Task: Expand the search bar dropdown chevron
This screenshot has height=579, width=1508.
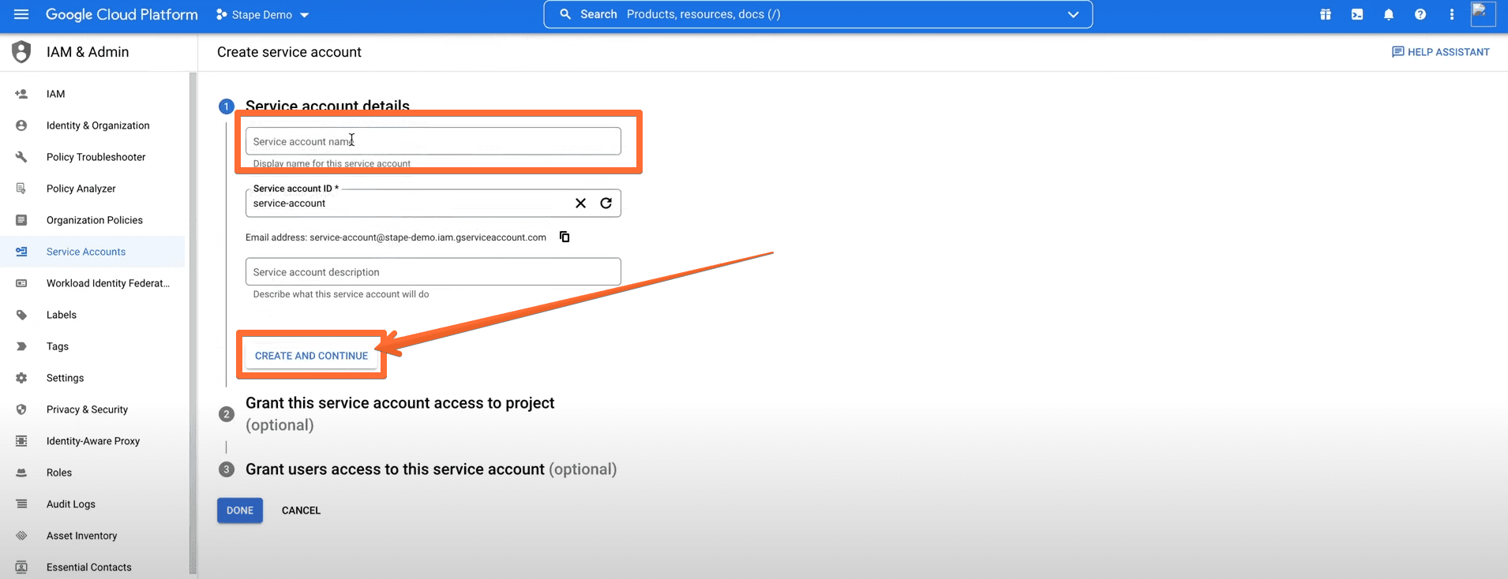Action: point(1073,14)
